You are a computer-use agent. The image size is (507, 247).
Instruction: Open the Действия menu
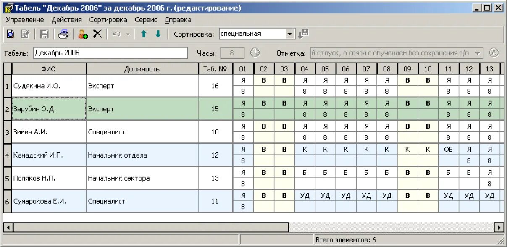point(66,20)
